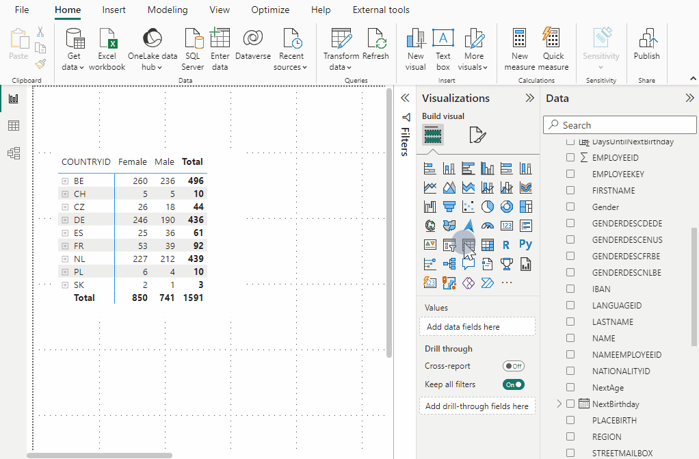The height and width of the screenshot is (459, 699).
Task: Open the Format visual pane icon
Action: pyautogui.click(x=477, y=135)
